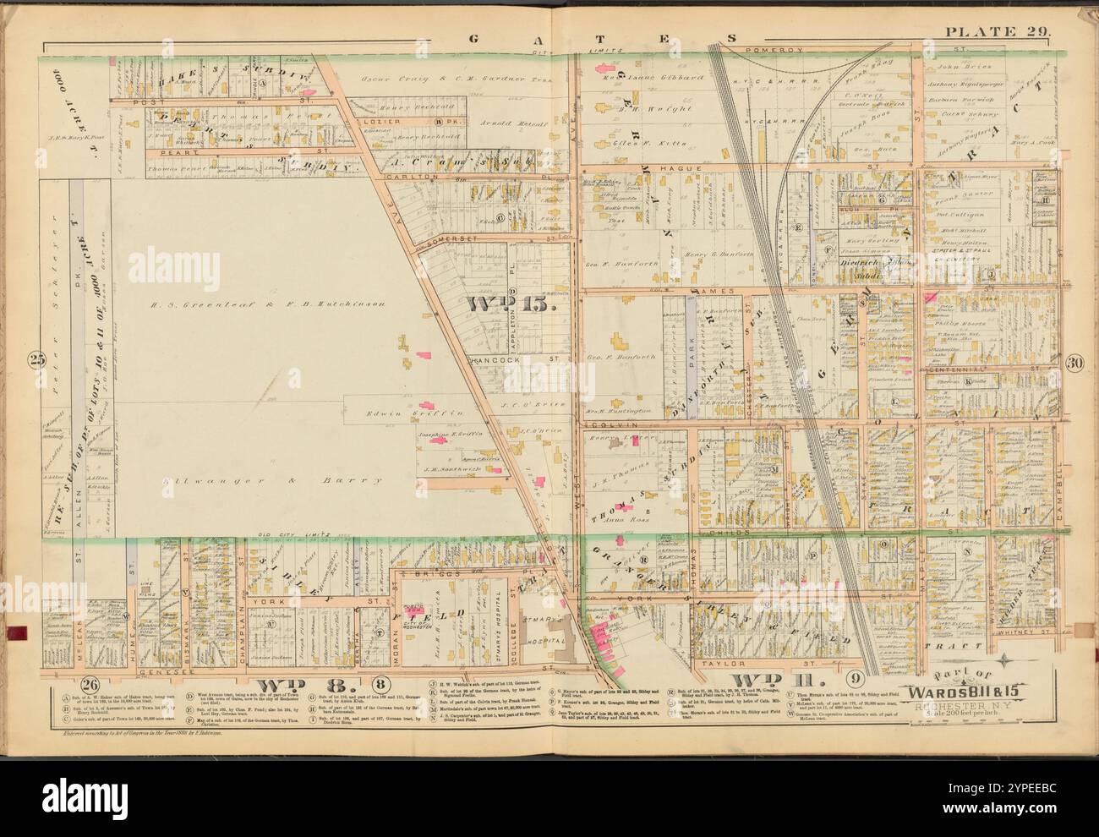
Task: Click the Greenleaf & Hutchinson tract name
Action: click(264, 303)
